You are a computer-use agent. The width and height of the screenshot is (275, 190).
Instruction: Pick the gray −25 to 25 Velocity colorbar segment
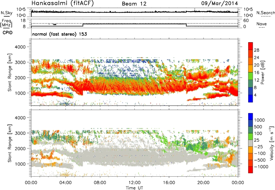tap(251, 143)
